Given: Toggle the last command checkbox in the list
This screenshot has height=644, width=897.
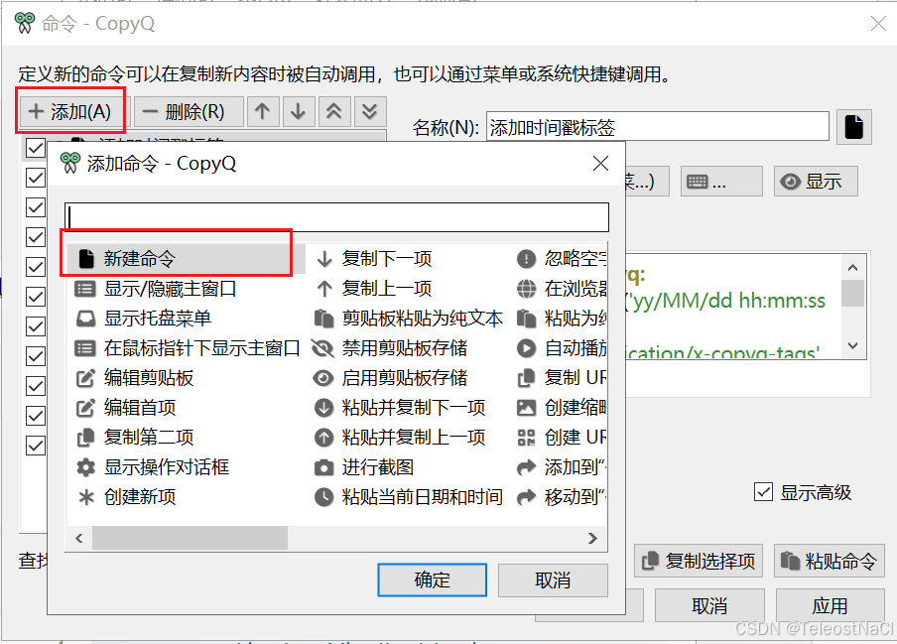Looking at the screenshot, I should (36, 446).
